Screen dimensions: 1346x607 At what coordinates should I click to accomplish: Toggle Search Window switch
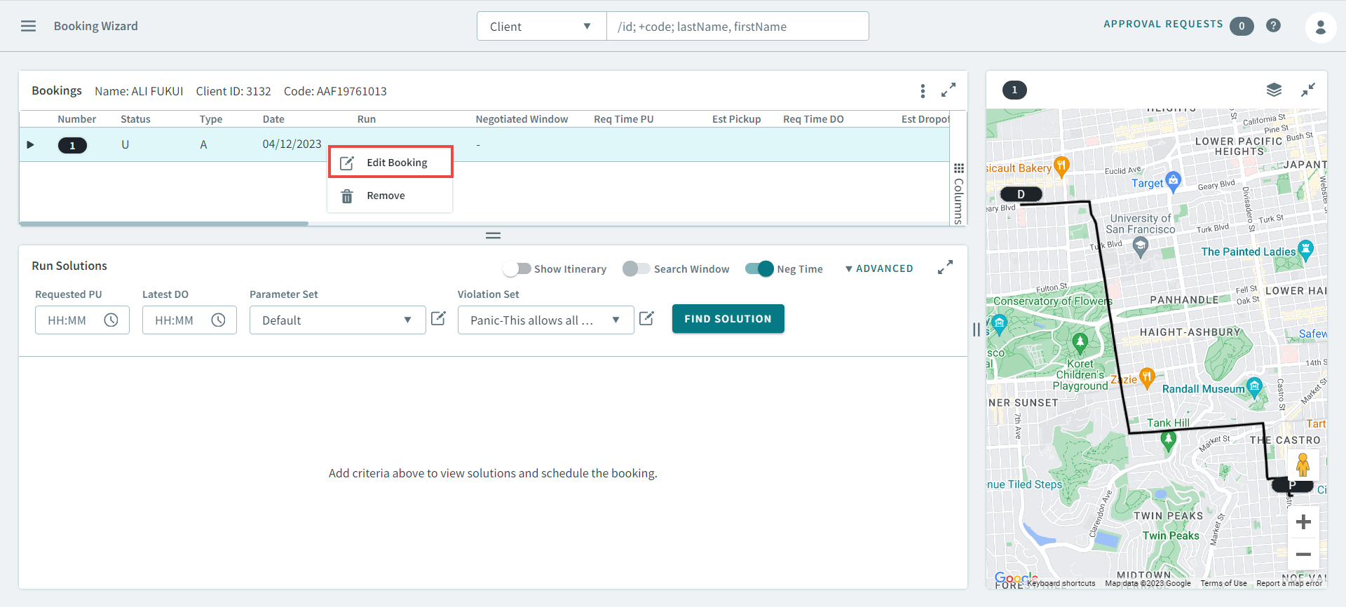pyautogui.click(x=637, y=268)
